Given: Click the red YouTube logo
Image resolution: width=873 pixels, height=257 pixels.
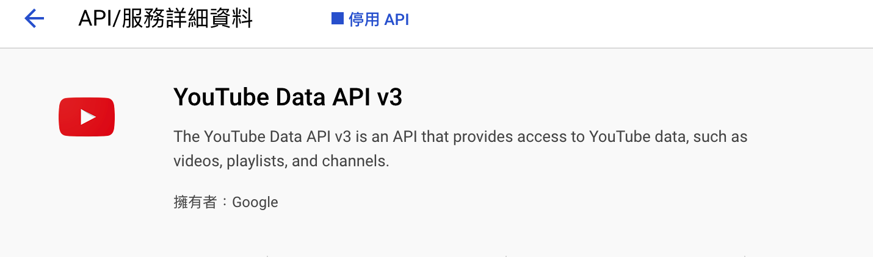Looking at the screenshot, I should coord(87,117).
